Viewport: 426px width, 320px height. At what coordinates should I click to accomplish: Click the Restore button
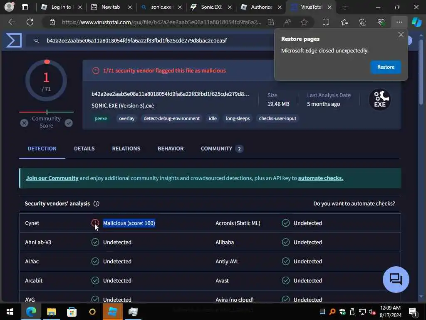386,67
